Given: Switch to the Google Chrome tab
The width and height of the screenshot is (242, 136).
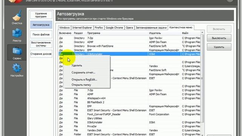Looking at the screenshot, I should tap(114, 28).
